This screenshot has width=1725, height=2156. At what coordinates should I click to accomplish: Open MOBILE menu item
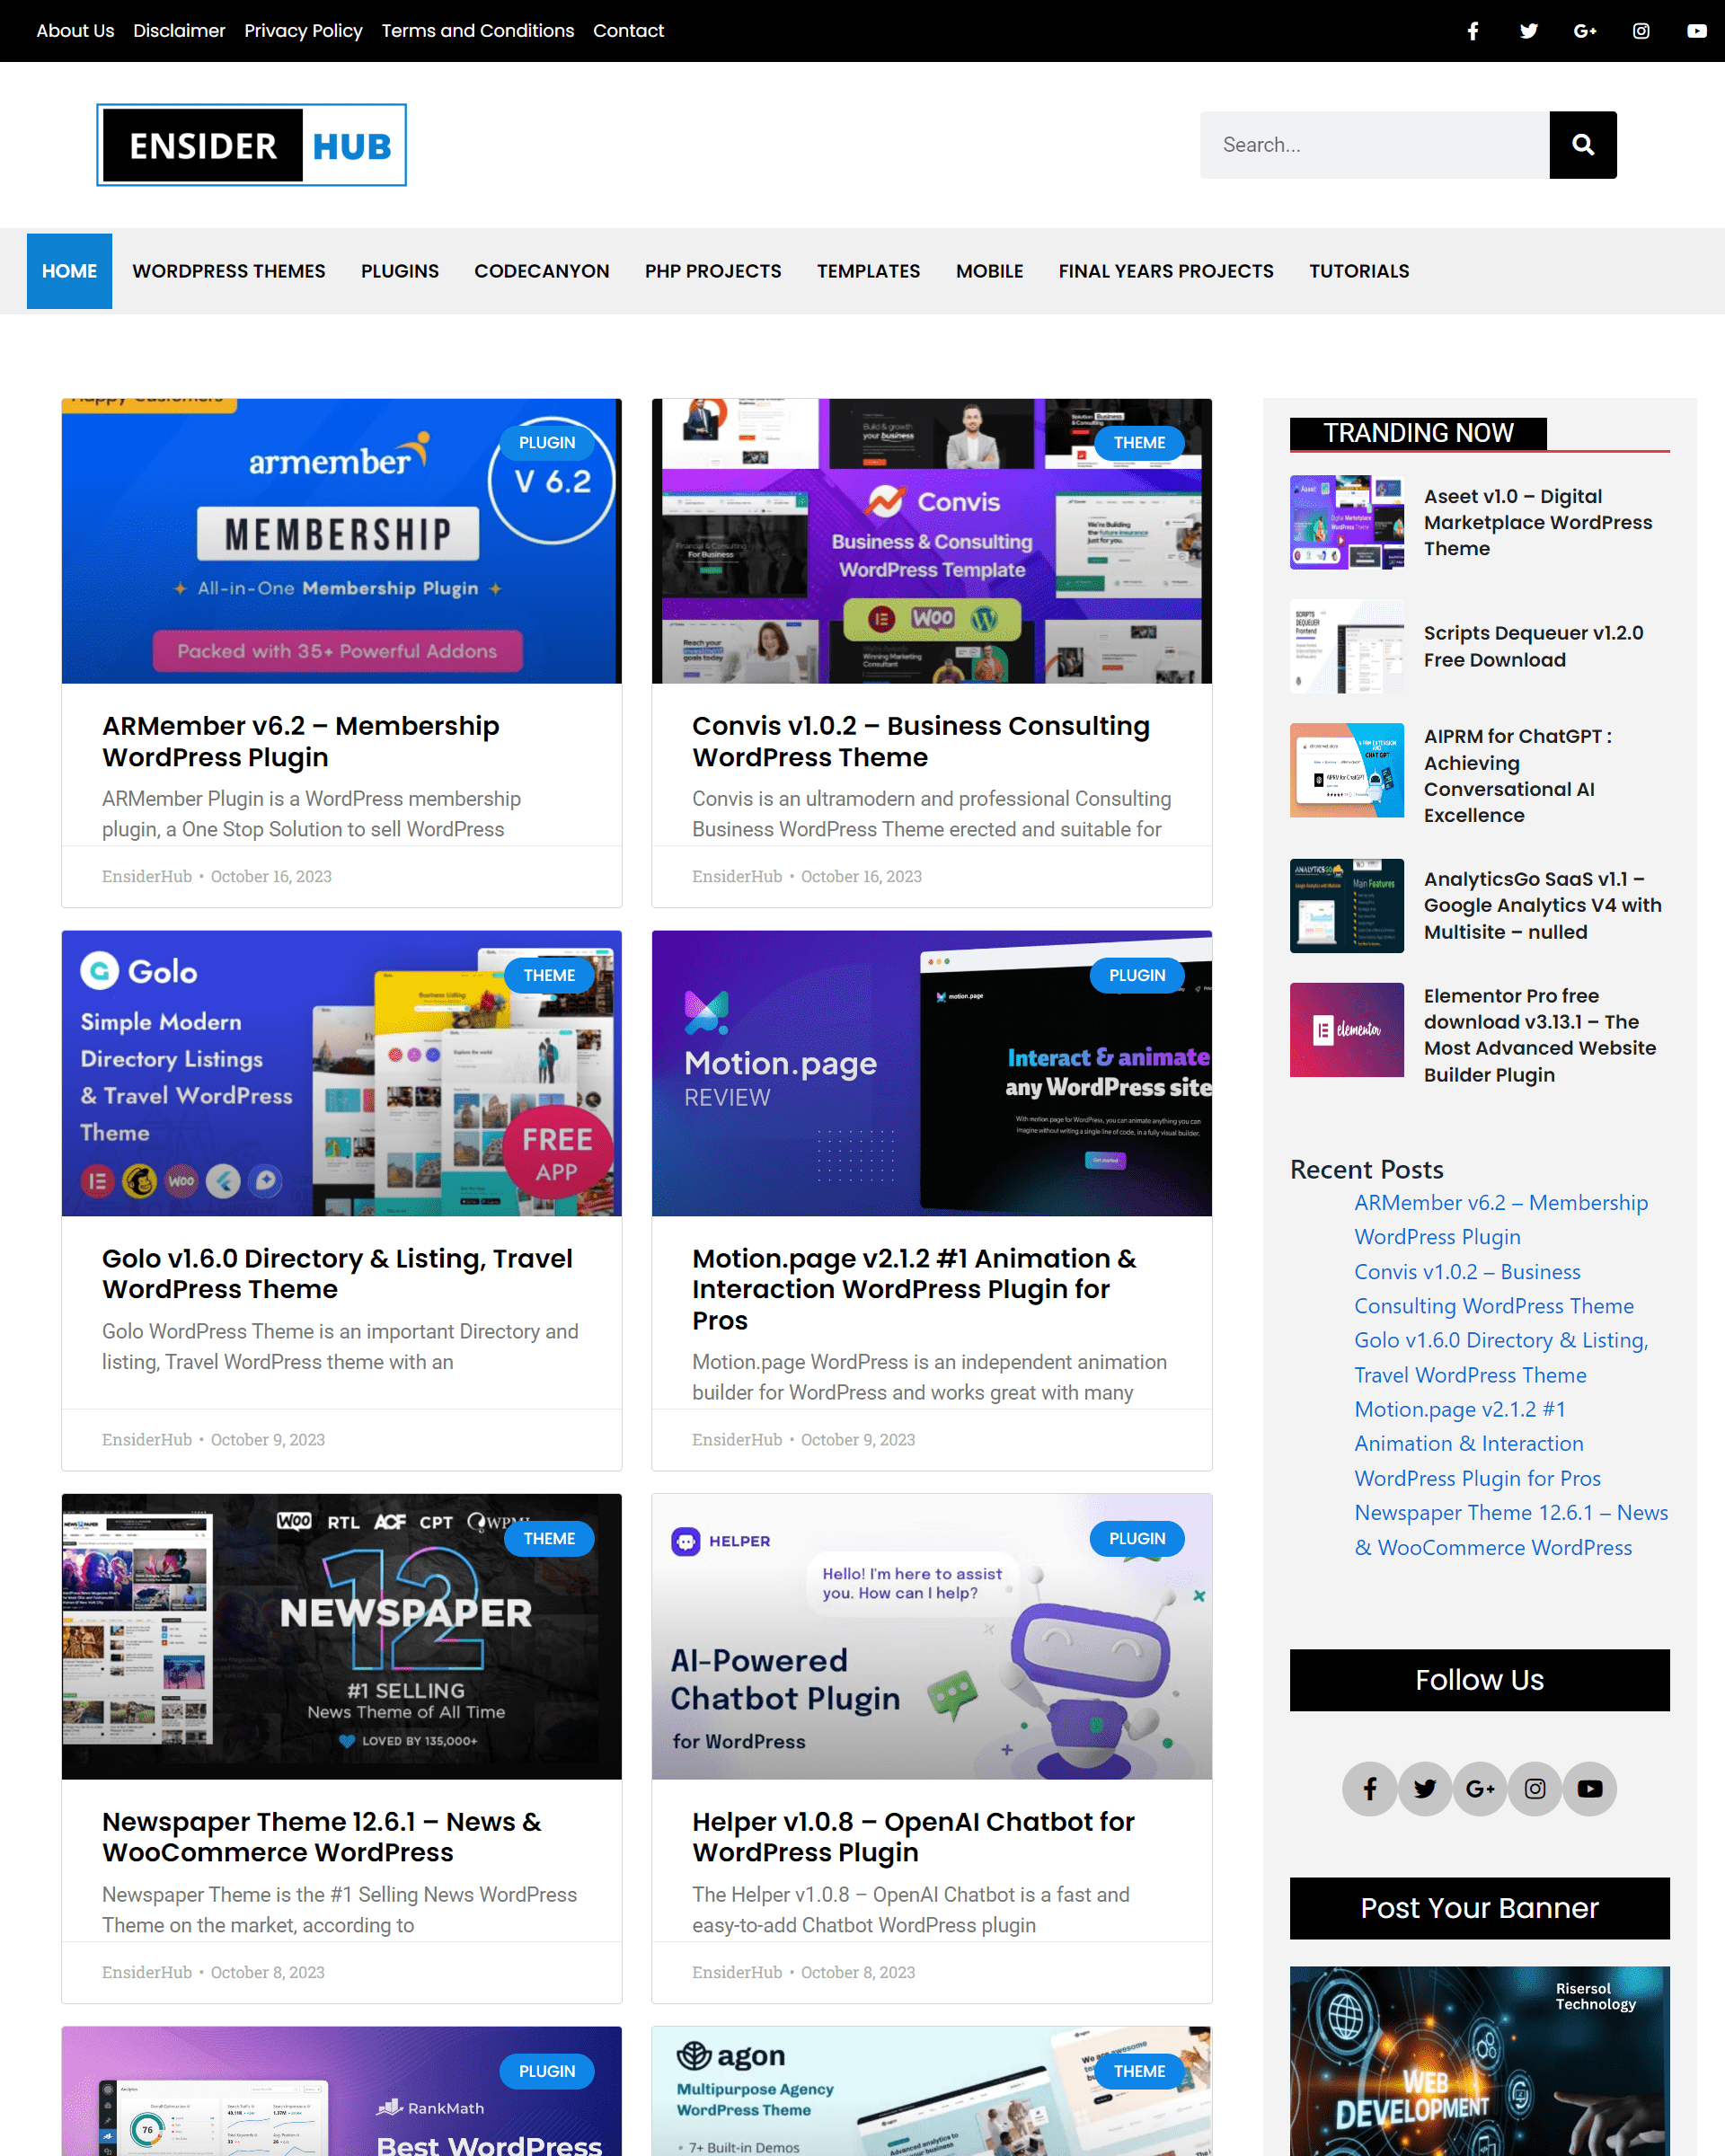pyautogui.click(x=990, y=271)
